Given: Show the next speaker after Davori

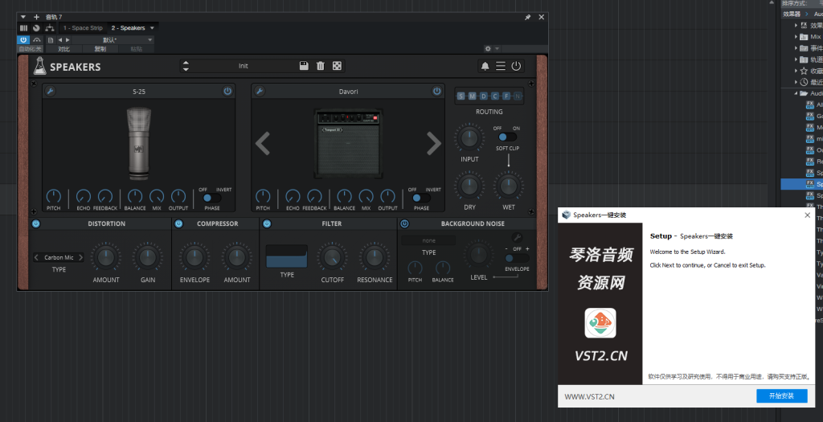Looking at the screenshot, I should coord(433,144).
